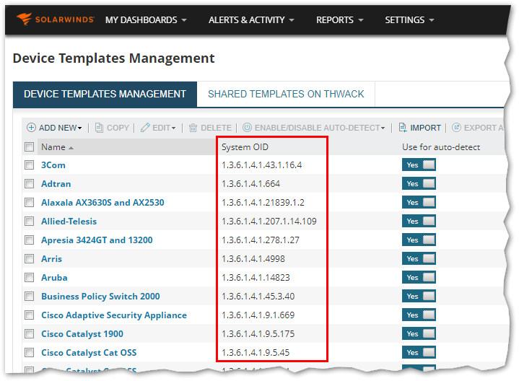Viewport: 519px width, 381px height.
Task: Check the Cisco Catalyst 1900 checkbox
Action: click(30, 333)
